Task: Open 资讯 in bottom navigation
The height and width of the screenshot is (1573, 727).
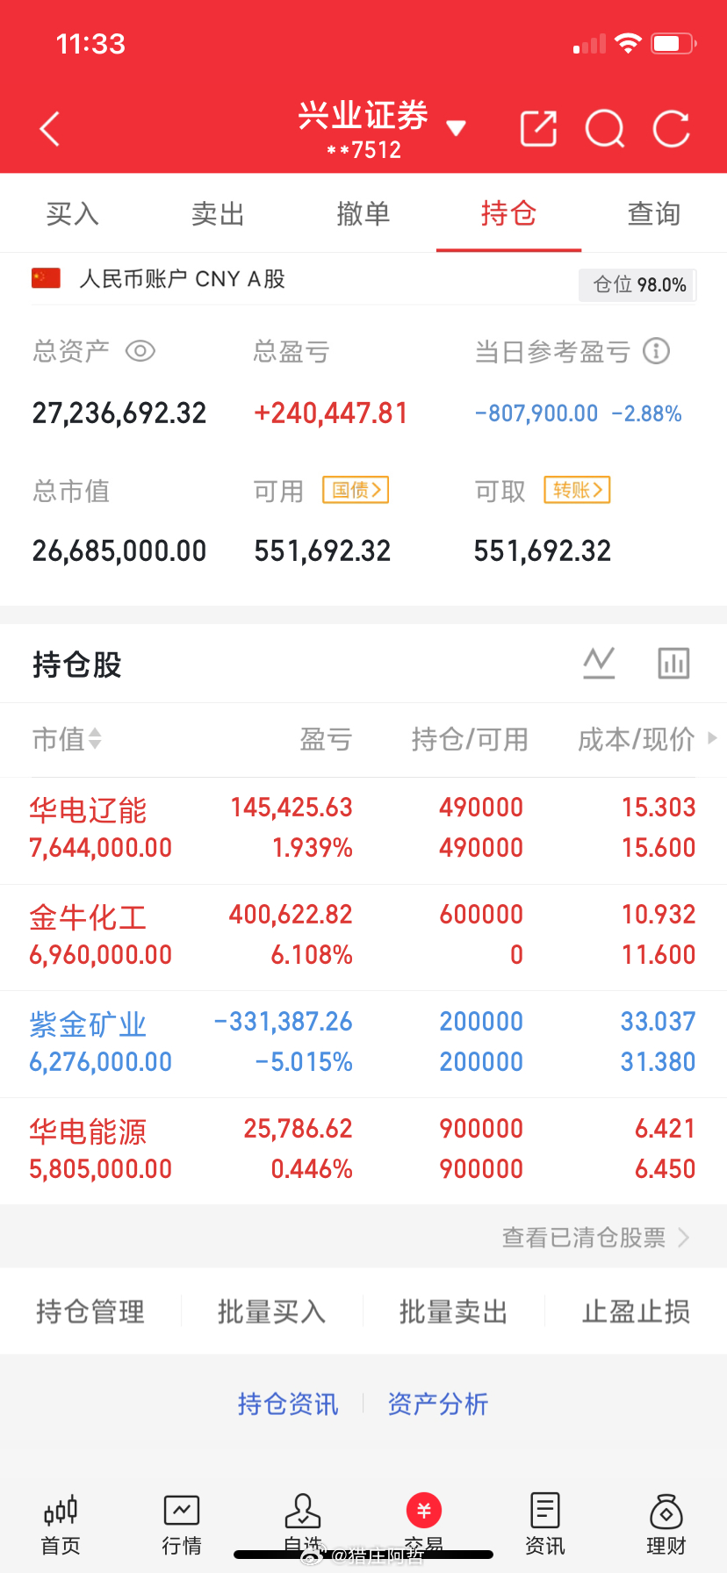Action: 545,1525
